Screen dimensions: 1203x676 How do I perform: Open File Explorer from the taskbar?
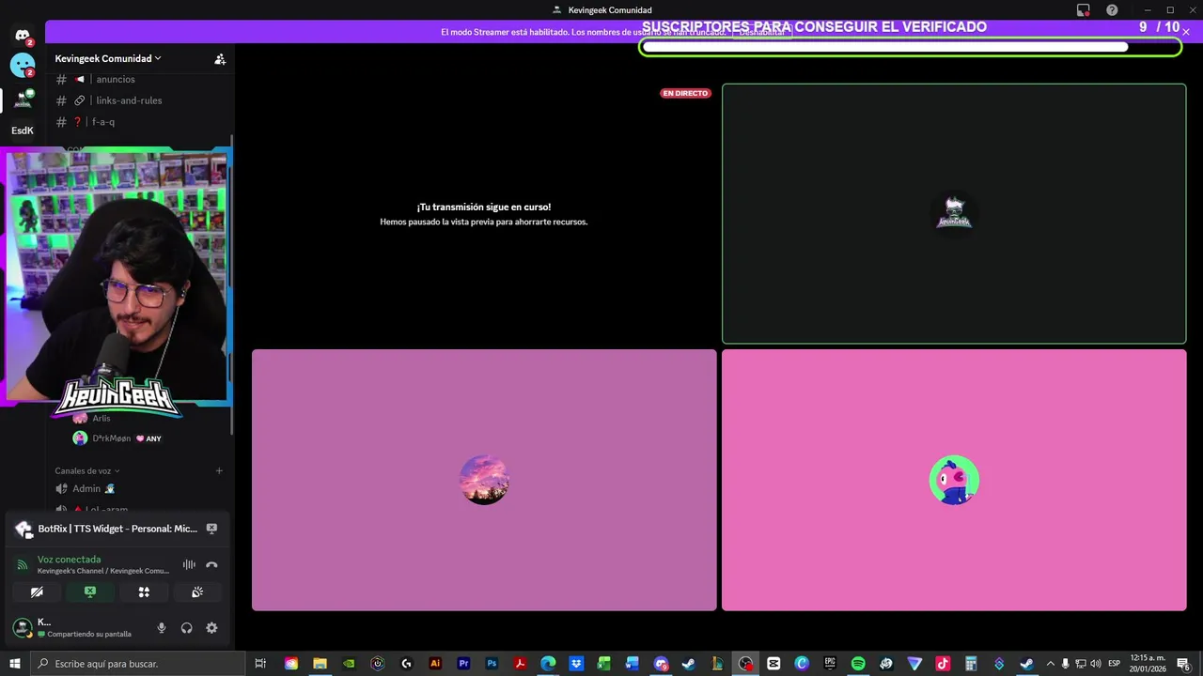[x=320, y=664]
